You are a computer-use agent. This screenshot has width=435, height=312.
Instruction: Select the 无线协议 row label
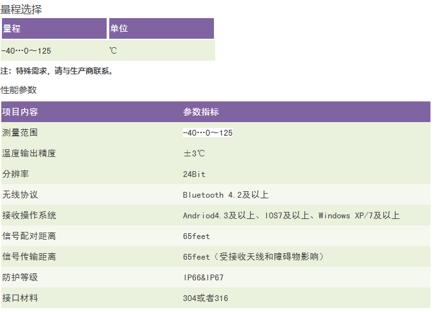click(20, 194)
